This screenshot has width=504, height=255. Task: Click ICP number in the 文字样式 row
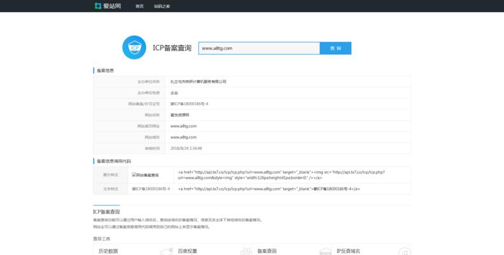(x=151, y=189)
